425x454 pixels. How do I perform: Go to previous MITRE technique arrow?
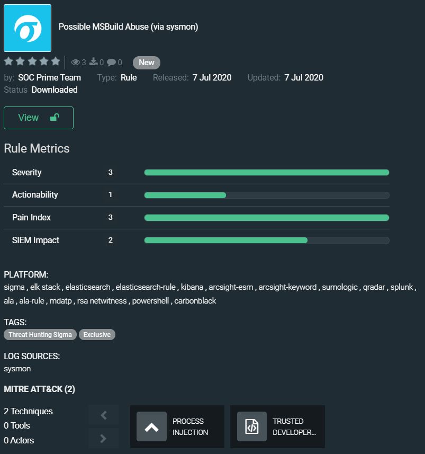pyautogui.click(x=103, y=415)
